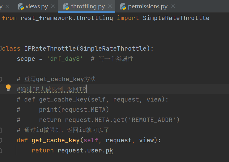Click the commented print(request.META) line
Viewport: 229px width, 162px height.
click(74, 110)
